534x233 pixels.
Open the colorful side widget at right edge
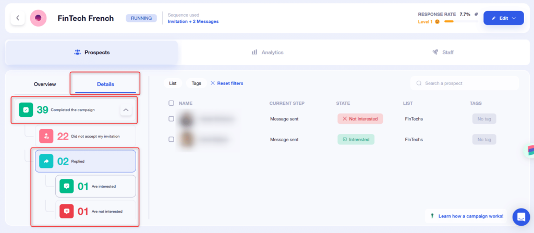click(x=529, y=151)
